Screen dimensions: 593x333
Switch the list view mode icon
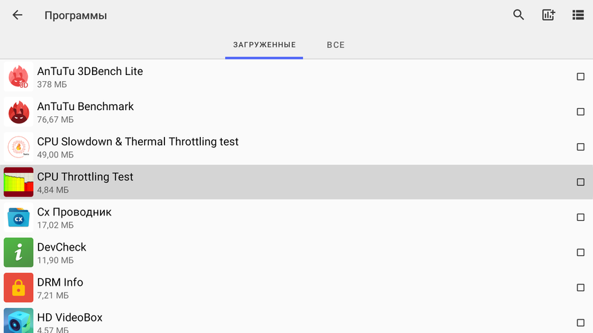coord(578,15)
